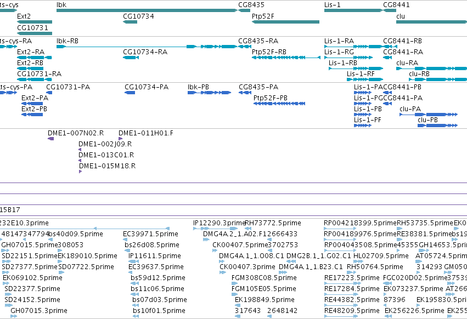Click the EC39971.5prime EST label
The width and height of the screenshot is (467, 319).
pyautogui.click(x=150, y=234)
